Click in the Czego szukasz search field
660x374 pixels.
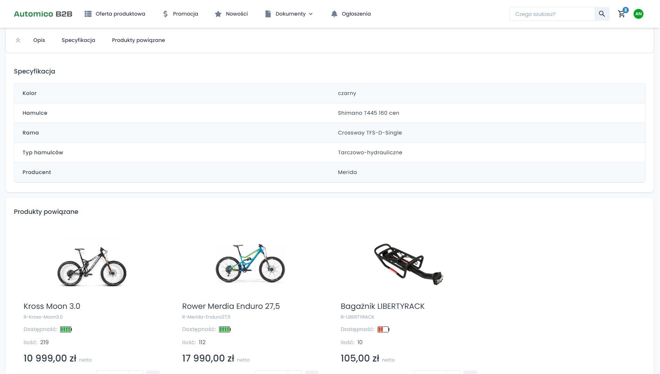551,14
